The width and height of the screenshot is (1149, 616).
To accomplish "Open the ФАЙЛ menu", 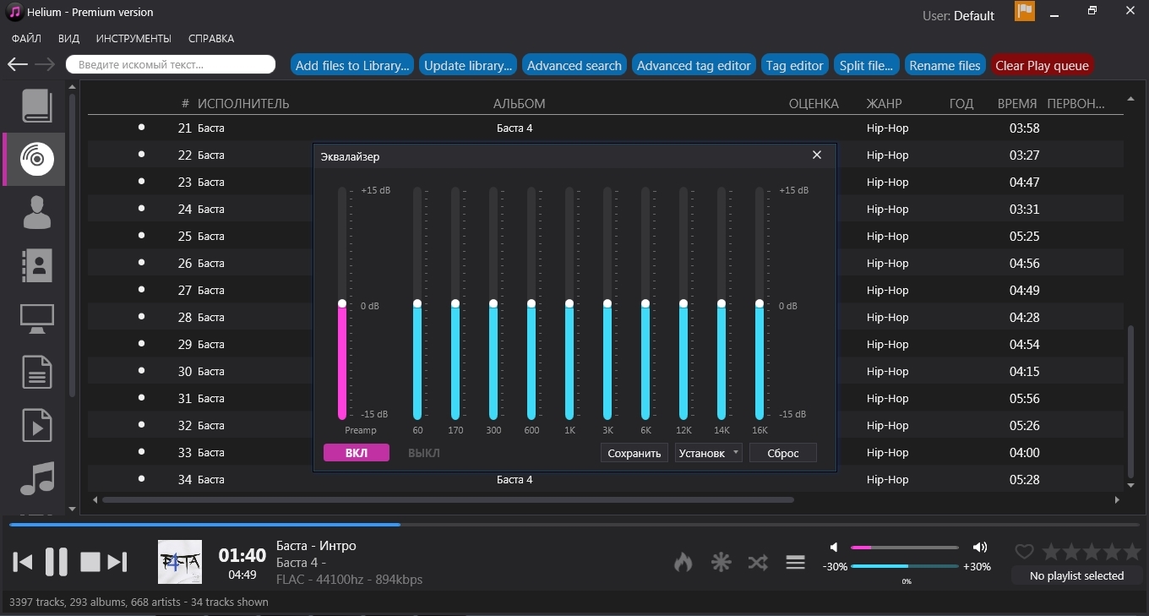I will 26,39.
